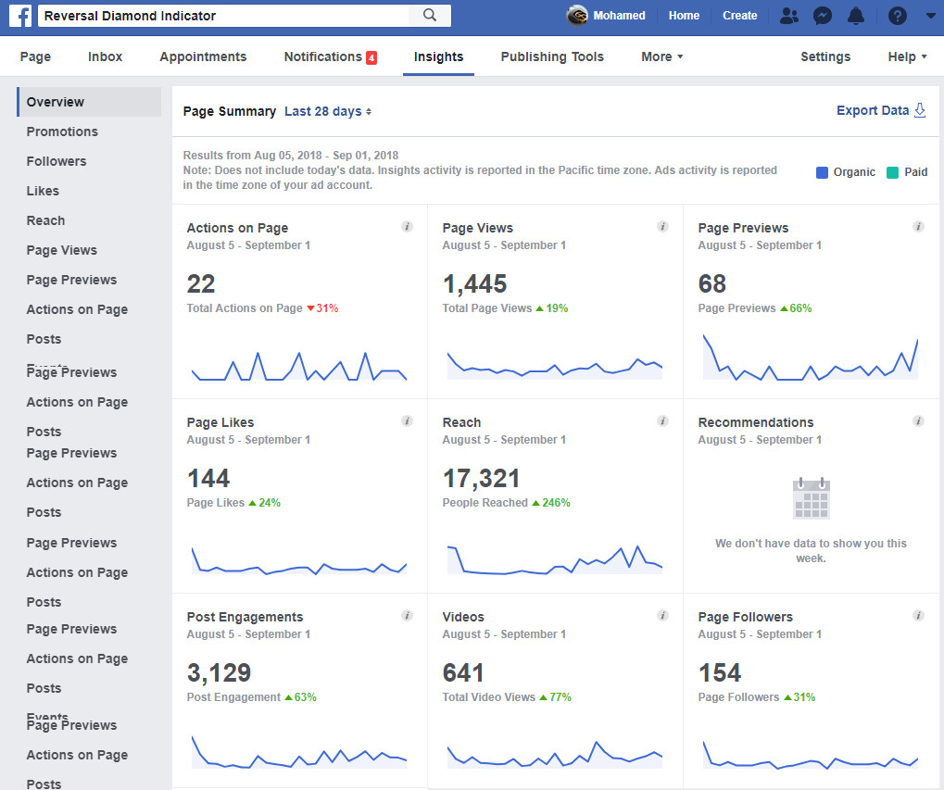
Task: Open the quick help question icon
Action: click(x=897, y=16)
